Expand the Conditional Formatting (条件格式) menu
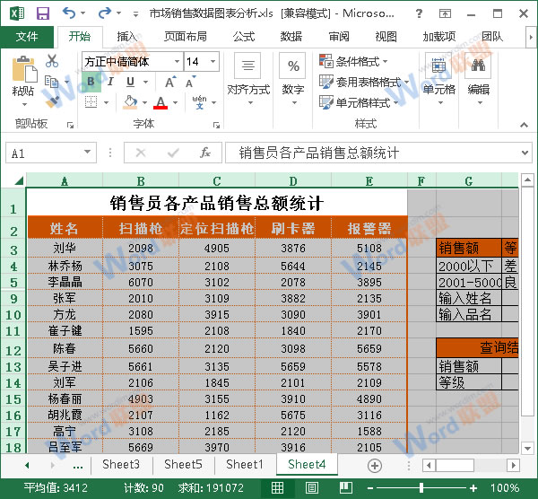Viewport: 538px width, 499px height. tap(354, 62)
